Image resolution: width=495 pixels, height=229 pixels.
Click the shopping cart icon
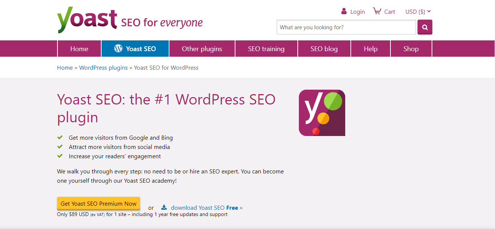377,11
